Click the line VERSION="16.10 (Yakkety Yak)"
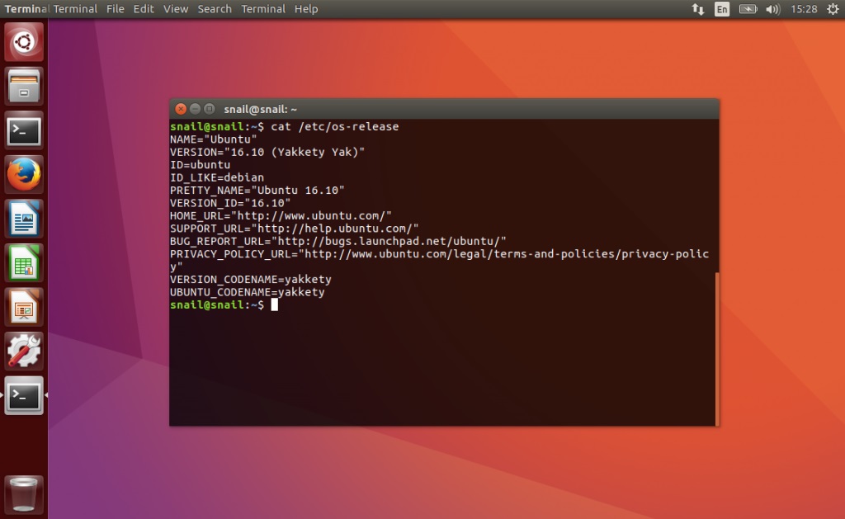The height and width of the screenshot is (519, 845). click(267, 152)
